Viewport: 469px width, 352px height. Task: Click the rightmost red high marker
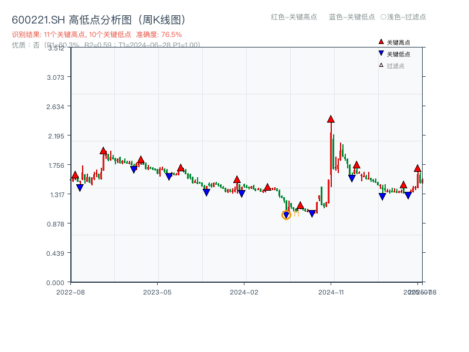(417, 168)
